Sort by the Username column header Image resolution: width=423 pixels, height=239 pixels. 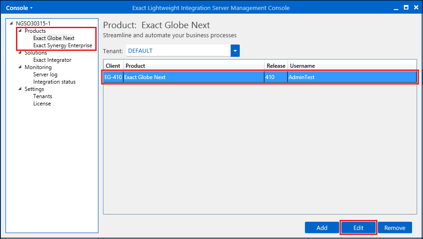point(302,66)
